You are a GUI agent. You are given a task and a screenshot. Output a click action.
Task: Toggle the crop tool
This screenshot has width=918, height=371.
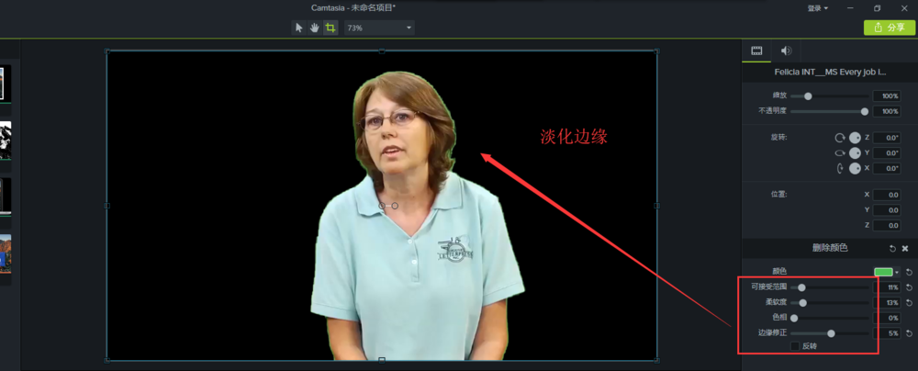[330, 28]
